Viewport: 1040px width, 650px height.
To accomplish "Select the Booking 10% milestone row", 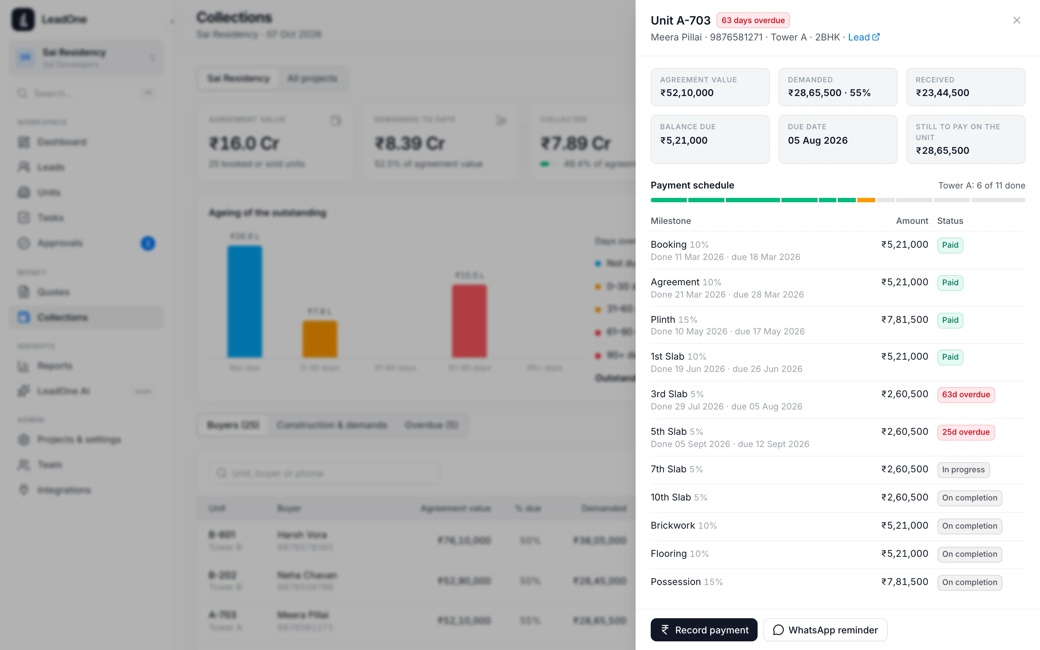I will 837,250.
